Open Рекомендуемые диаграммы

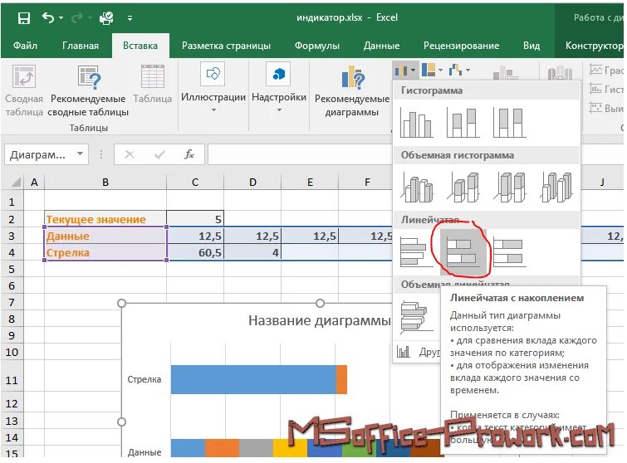[352, 90]
